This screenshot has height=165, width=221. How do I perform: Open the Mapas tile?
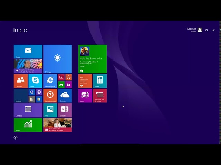tap(85, 96)
